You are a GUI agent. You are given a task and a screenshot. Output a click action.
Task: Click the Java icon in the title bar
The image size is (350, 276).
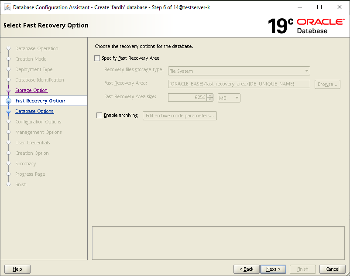(7, 7)
